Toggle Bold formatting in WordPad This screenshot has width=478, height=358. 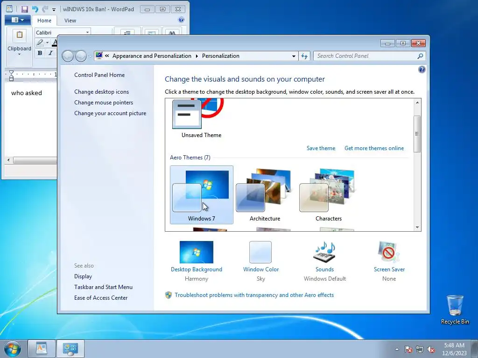click(x=40, y=53)
